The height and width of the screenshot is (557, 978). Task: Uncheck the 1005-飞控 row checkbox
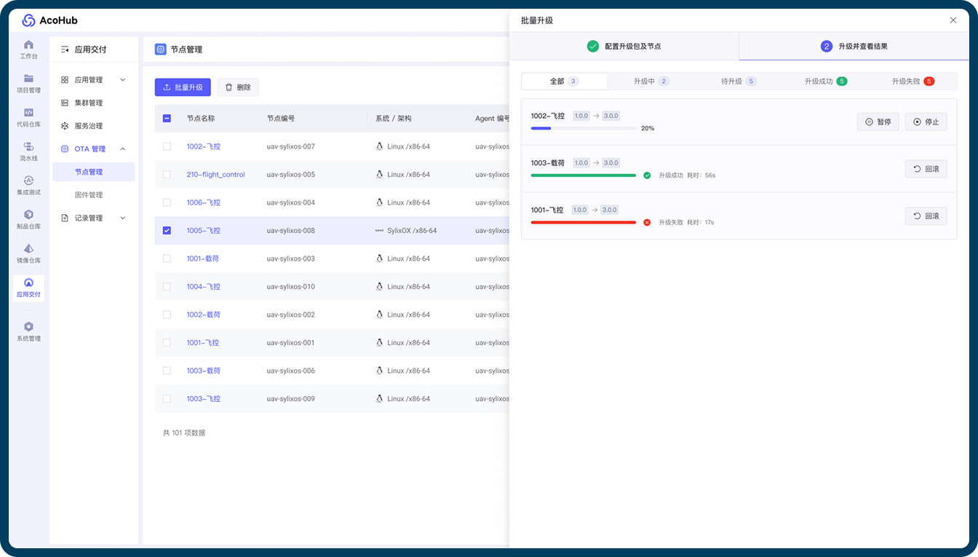(x=167, y=231)
